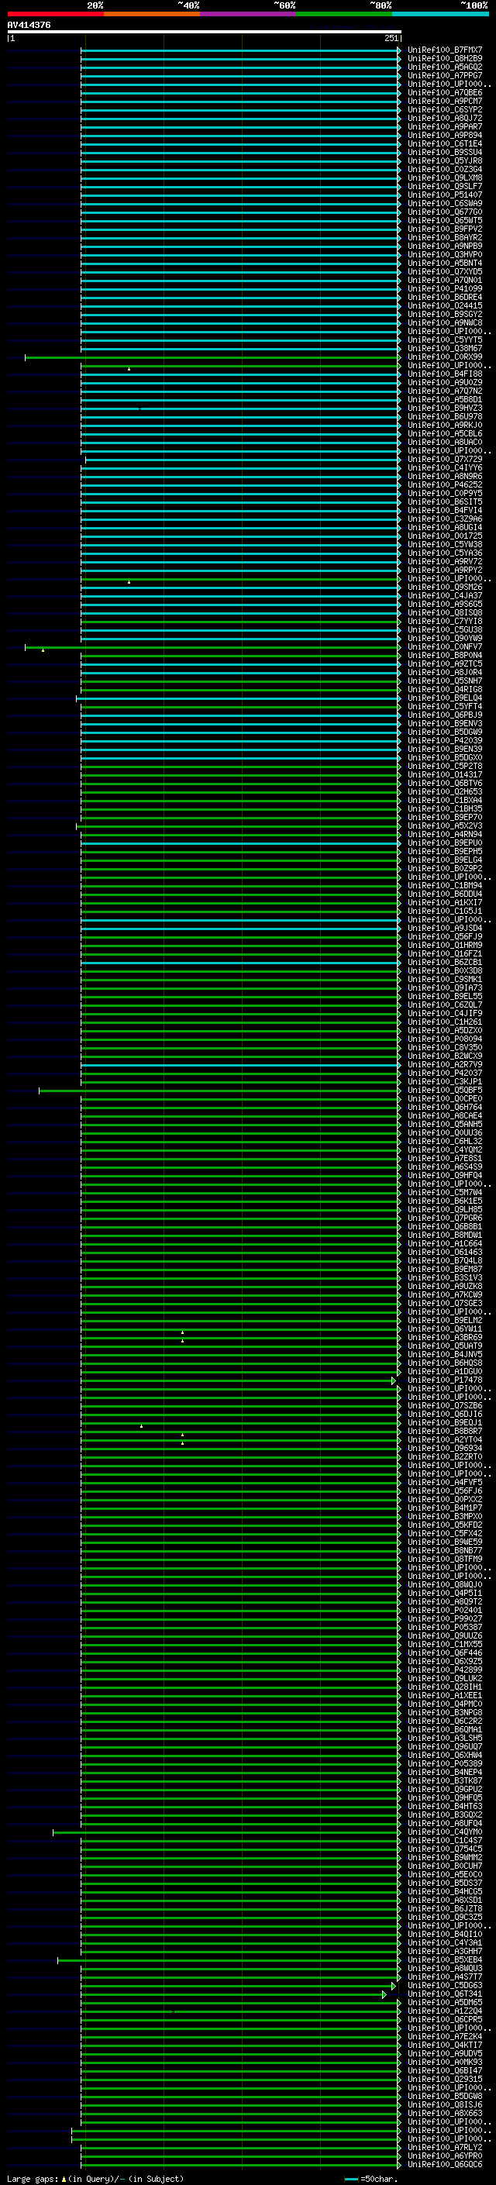496x2185 pixels.
Task: Select hit label UniRef100_B6K1E5
Action: click(x=444, y=1201)
